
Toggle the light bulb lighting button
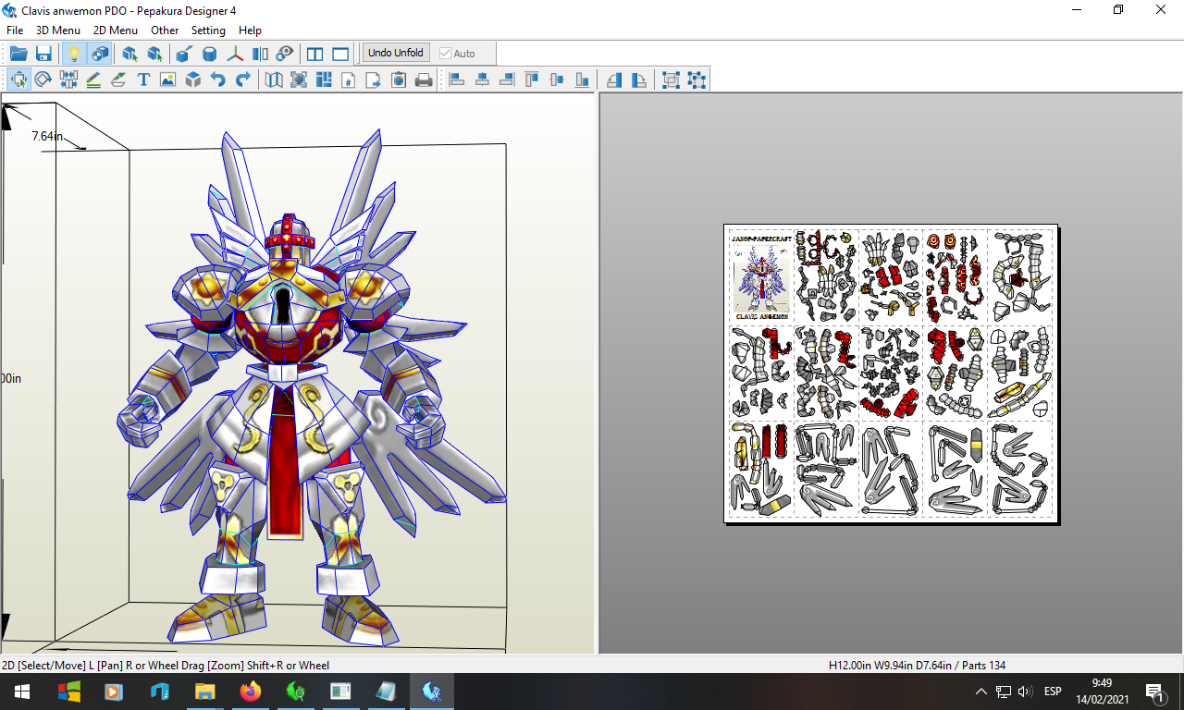pyautogui.click(x=74, y=54)
